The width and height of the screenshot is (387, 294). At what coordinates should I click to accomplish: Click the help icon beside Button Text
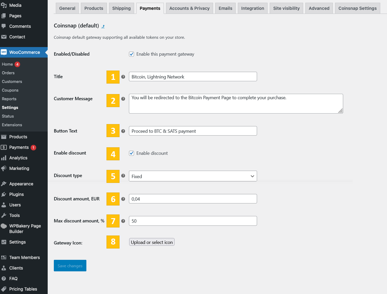(123, 131)
